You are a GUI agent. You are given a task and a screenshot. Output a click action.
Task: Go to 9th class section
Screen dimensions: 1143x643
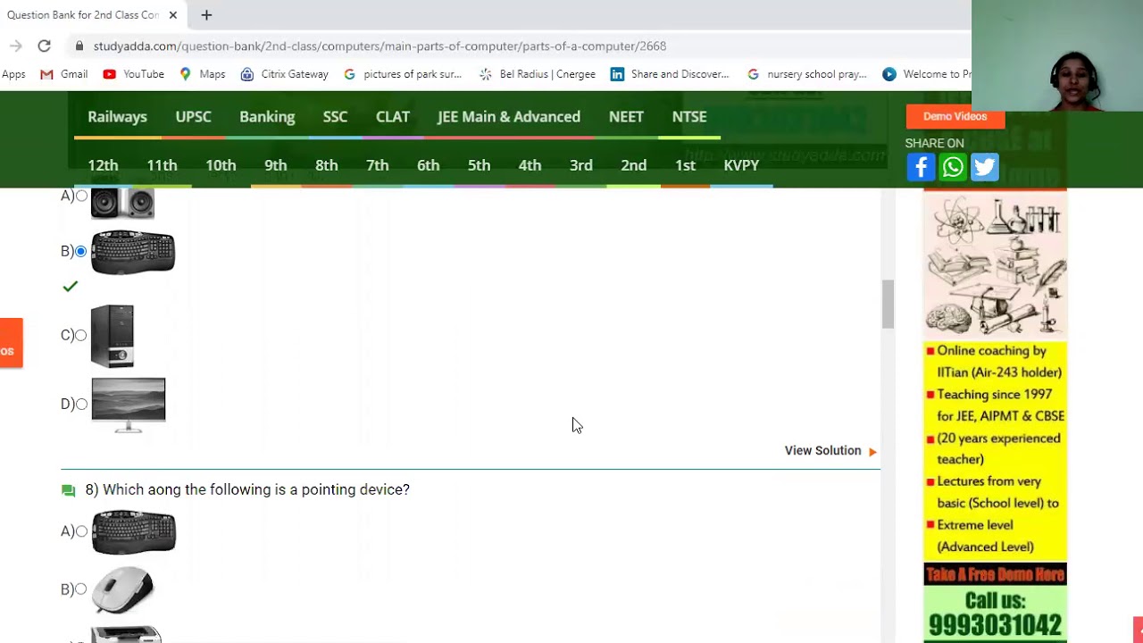click(275, 165)
